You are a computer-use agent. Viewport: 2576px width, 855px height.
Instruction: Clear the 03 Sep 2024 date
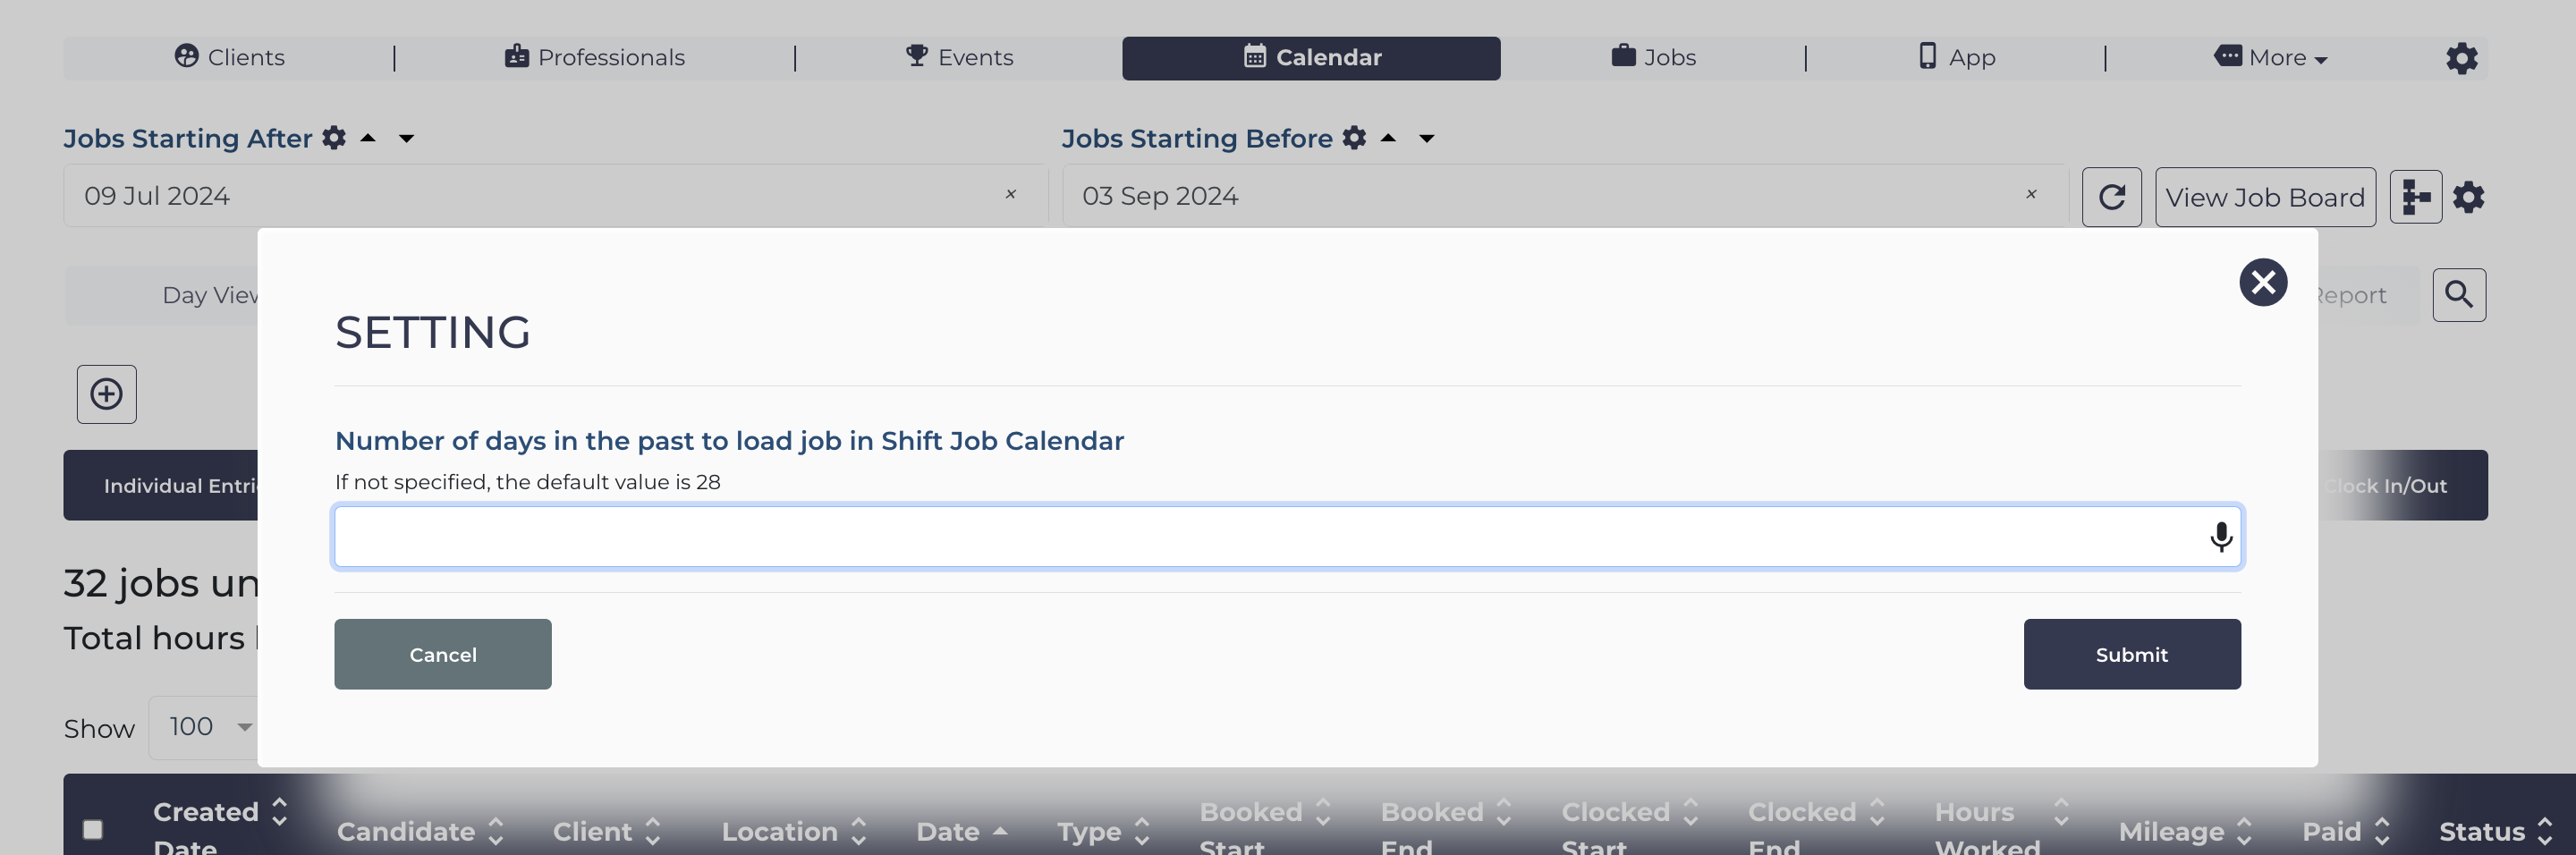pyautogui.click(x=2031, y=195)
